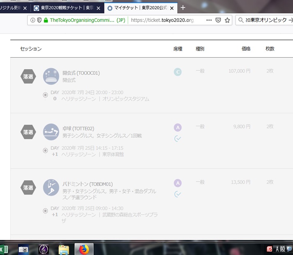Image resolution: width=293 pixels, height=255 pixels.
Task: Open Excel from the taskbar
Action: (4, 250)
